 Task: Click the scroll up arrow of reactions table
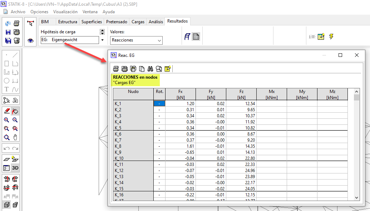pyautogui.click(x=356, y=92)
